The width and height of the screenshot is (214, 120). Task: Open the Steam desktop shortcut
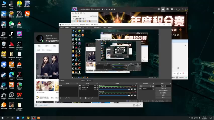pos(4,75)
